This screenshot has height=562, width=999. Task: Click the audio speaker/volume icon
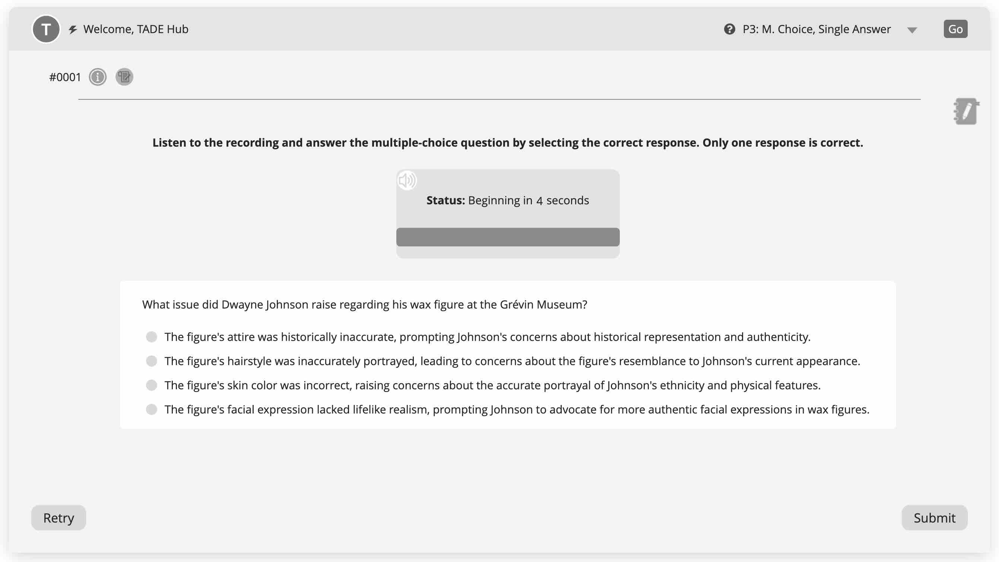(x=407, y=179)
